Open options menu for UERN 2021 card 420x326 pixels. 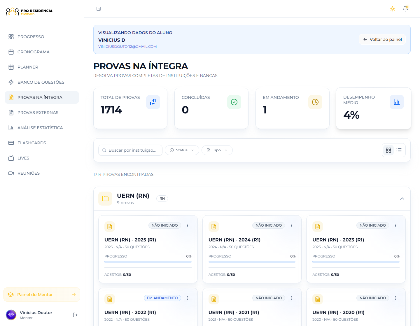point(291,298)
